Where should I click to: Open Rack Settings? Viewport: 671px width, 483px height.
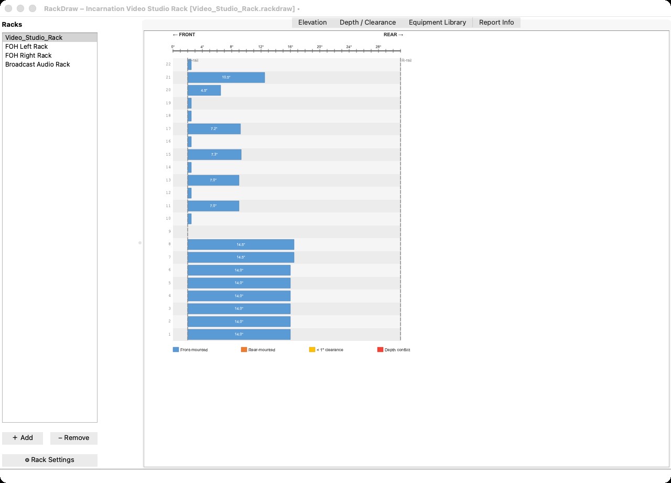(x=50, y=460)
